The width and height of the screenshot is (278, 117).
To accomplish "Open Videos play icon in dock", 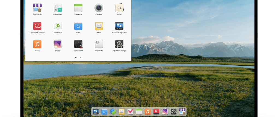I will (x=156, y=111).
